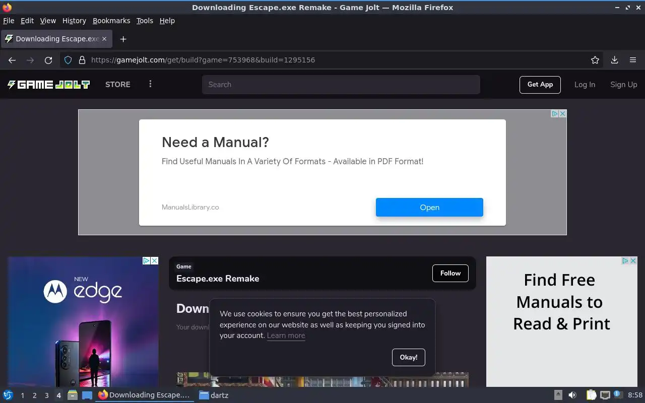Click the Game Jolt logo

48,85
